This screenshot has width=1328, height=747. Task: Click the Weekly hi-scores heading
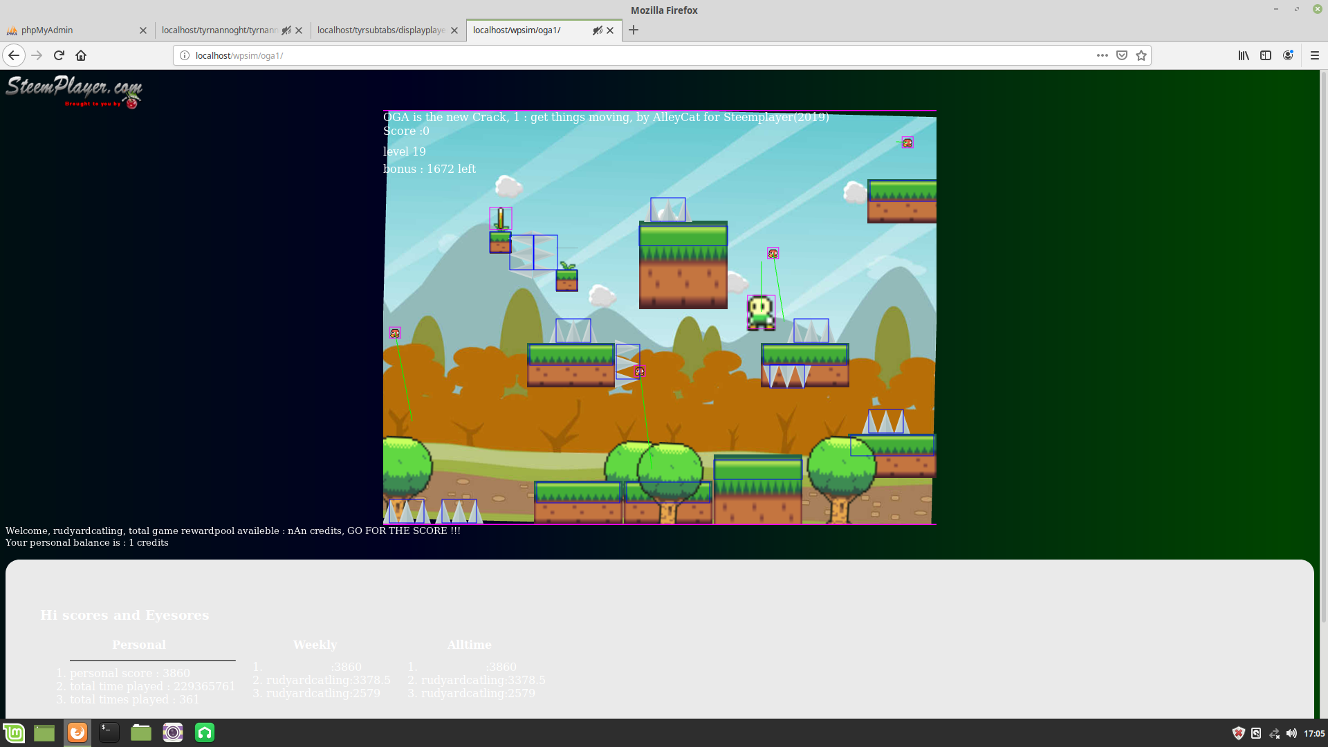click(315, 645)
